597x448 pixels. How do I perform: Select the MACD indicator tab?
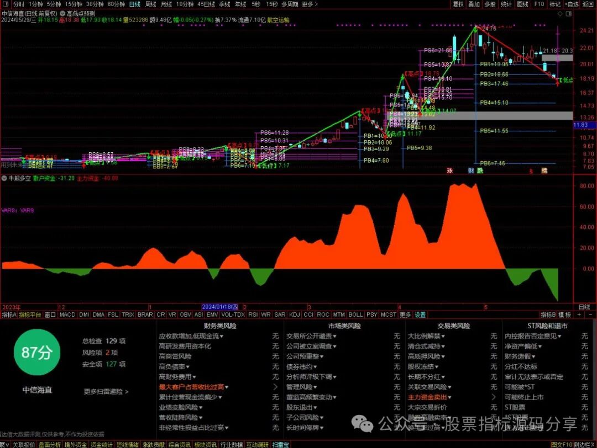[67, 314]
